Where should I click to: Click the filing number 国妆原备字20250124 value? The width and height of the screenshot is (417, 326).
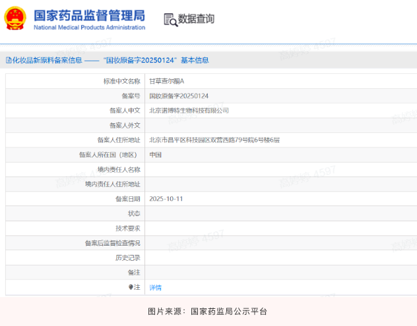coord(179,96)
